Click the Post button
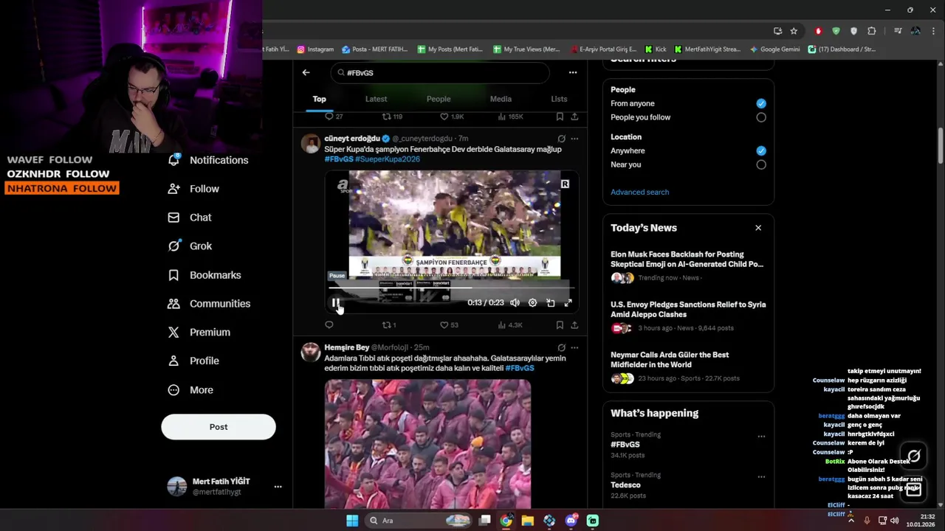The height and width of the screenshot is (531, 945). pyautogui.click(x=219, y=427)
